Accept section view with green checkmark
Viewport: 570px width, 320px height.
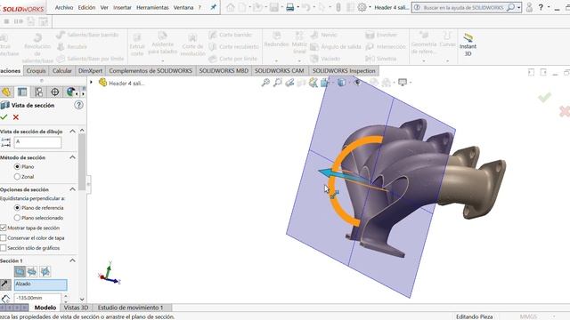(4, 117)
